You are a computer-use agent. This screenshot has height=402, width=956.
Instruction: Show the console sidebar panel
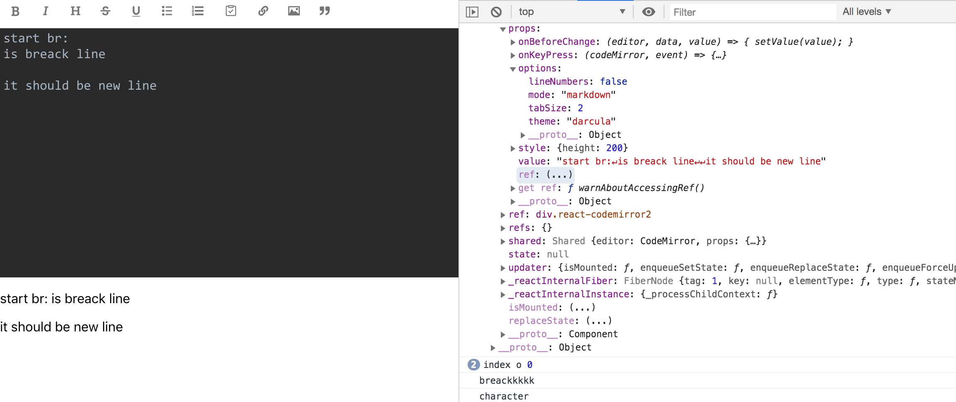pyautogui.click(x=472, y=12)
